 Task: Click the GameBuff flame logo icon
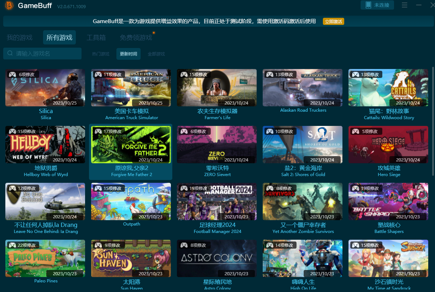pos(9,6)
